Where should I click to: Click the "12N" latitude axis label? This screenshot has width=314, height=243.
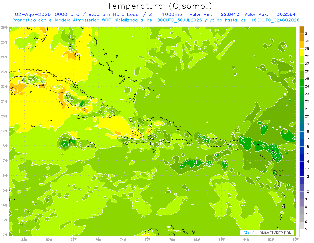[x=4, y=235]
